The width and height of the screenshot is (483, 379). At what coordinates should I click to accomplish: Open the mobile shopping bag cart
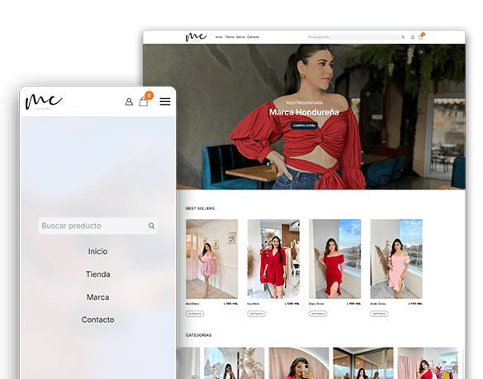(x=144, y=101)
